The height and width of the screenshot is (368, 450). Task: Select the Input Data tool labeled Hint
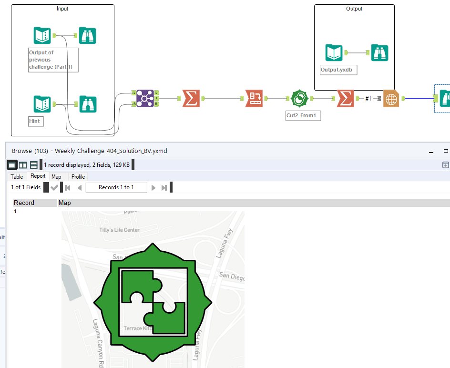pyautogui.click(x=42, y=104)
